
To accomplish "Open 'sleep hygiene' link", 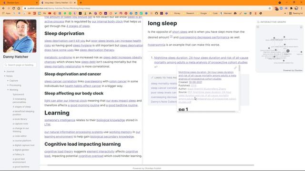I will [x=82, y=46].
